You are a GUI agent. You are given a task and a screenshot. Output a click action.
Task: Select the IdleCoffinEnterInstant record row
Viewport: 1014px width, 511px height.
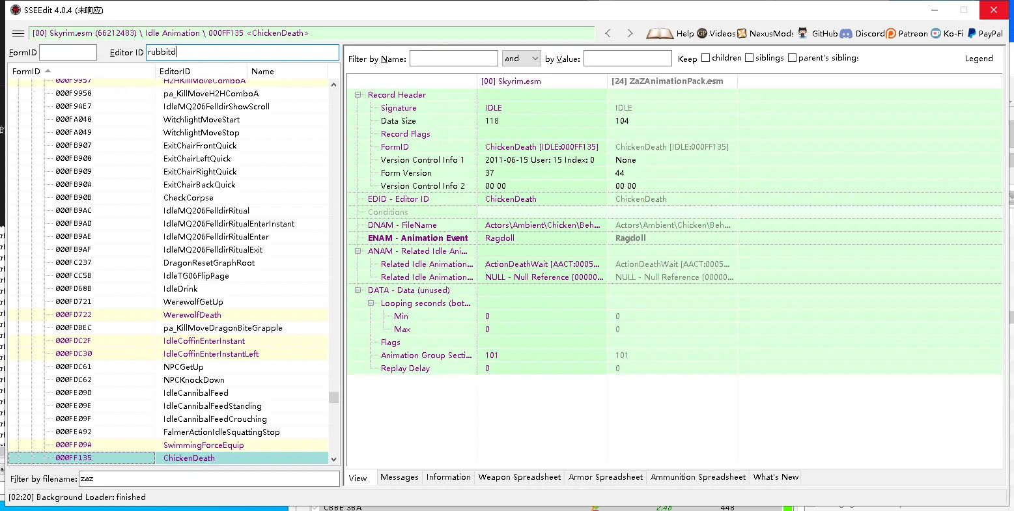(x=168, y=340)
